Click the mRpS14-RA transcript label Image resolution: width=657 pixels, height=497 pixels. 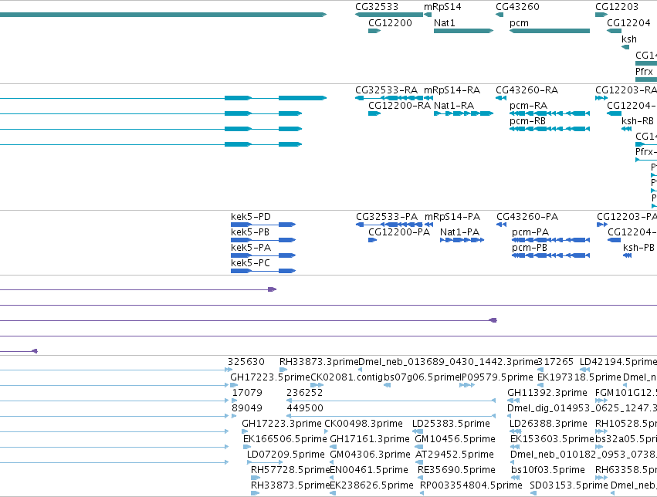pos(452,90)
